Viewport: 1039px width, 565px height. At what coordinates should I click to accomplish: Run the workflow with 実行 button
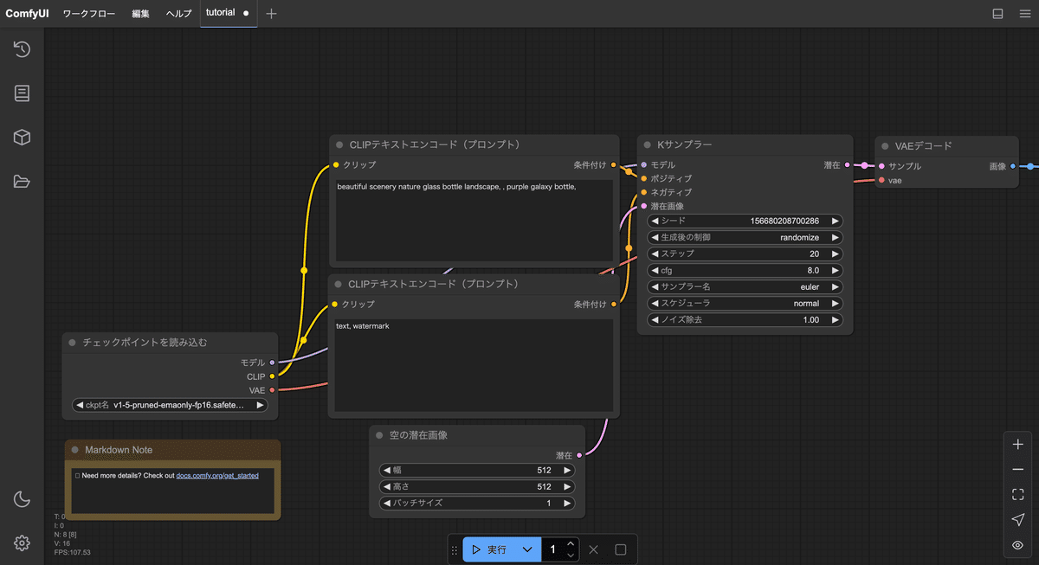[x=490, y=549]
